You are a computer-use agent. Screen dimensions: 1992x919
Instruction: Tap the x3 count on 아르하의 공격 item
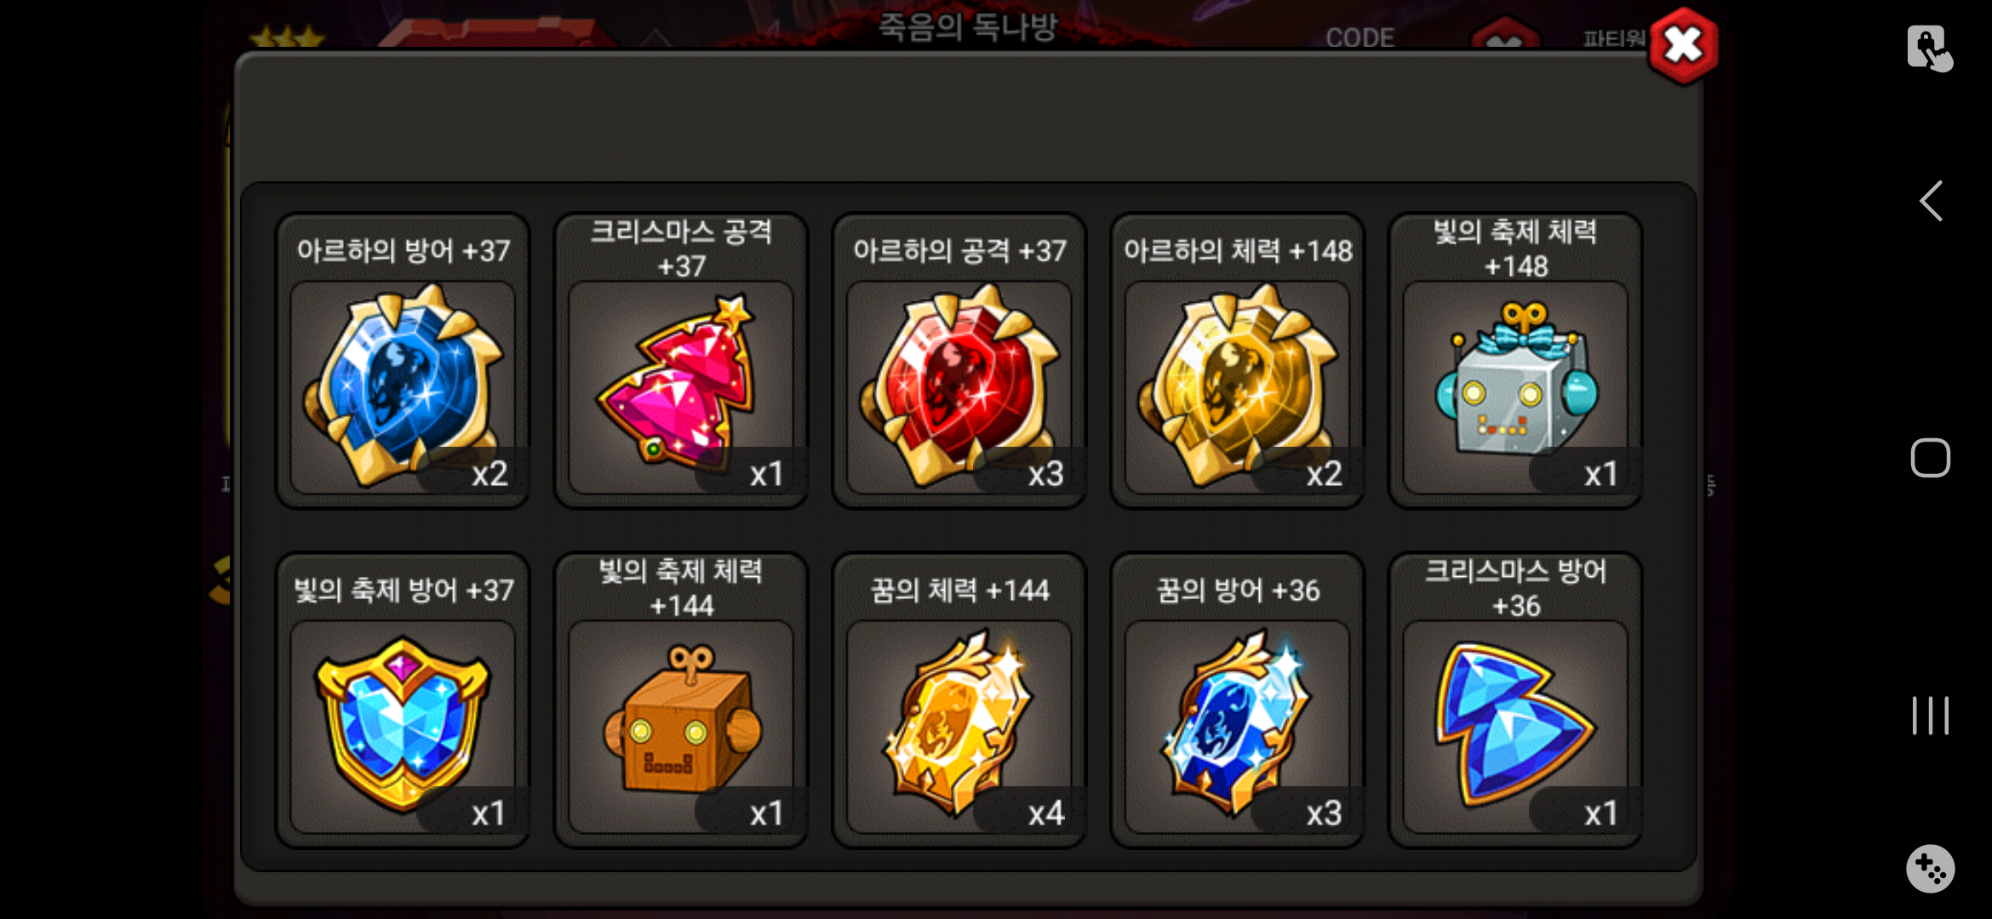[x=1045, y=474]
